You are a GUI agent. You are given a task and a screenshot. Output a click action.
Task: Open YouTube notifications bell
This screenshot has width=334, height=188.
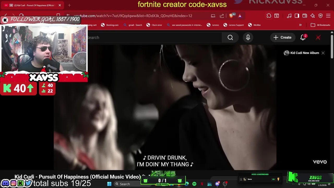(303, 38)
